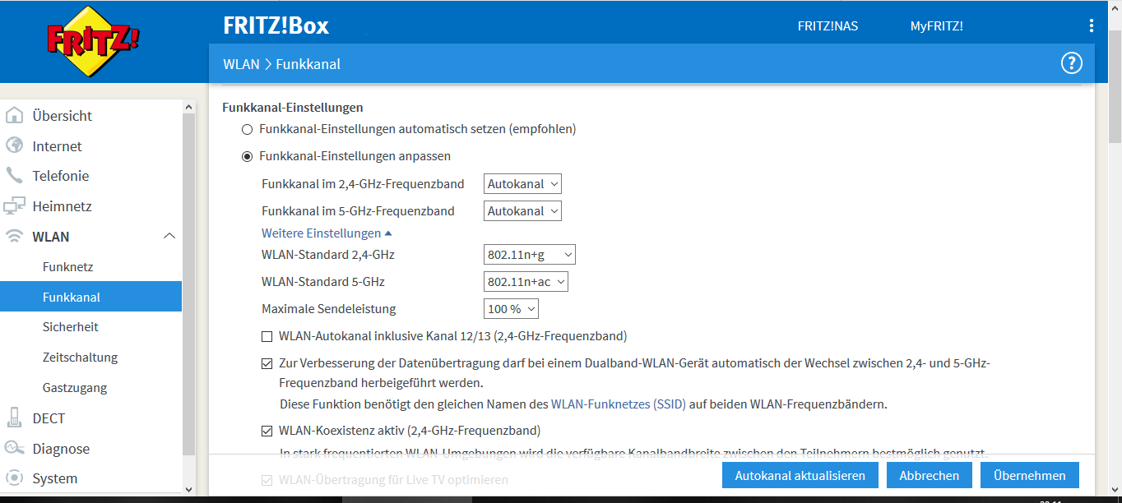The image size is (1122, 503).
Task: Select Funkkanal submenu item
Action: (90, 297)
